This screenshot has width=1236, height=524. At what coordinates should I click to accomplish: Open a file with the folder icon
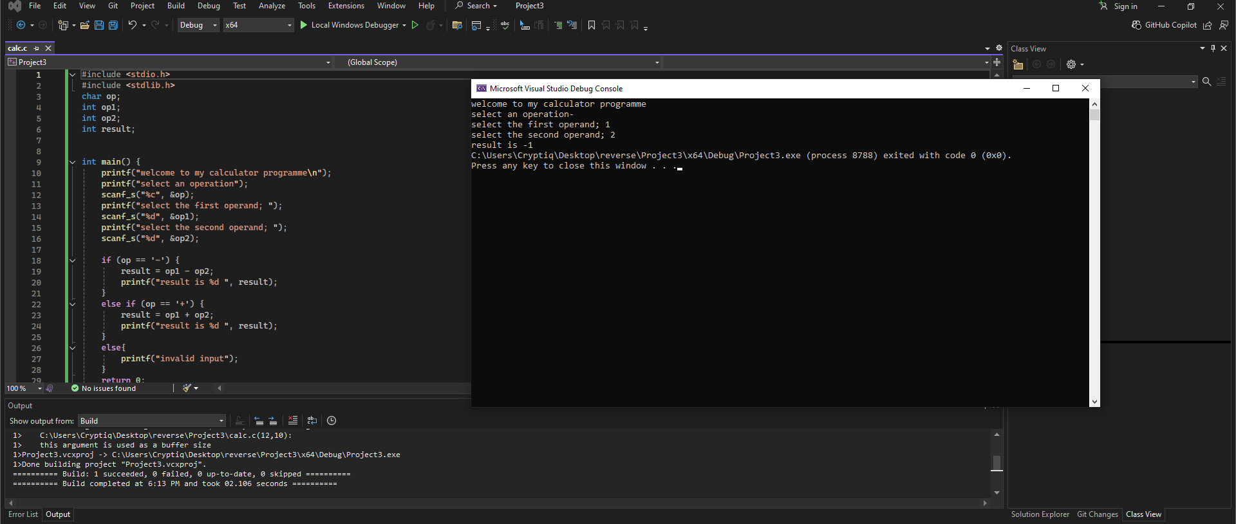point(84,25)
